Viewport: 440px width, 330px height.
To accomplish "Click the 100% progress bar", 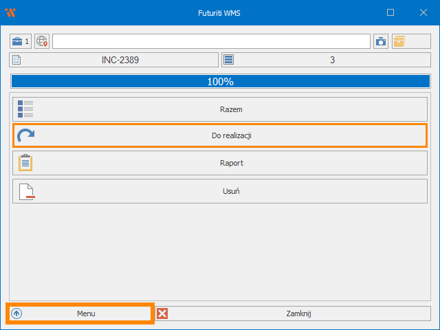I will pos(220,81).
